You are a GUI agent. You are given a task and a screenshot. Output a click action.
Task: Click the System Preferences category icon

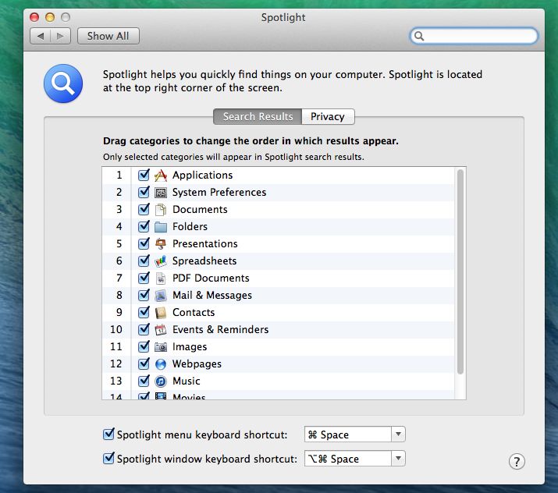[161, 193]
